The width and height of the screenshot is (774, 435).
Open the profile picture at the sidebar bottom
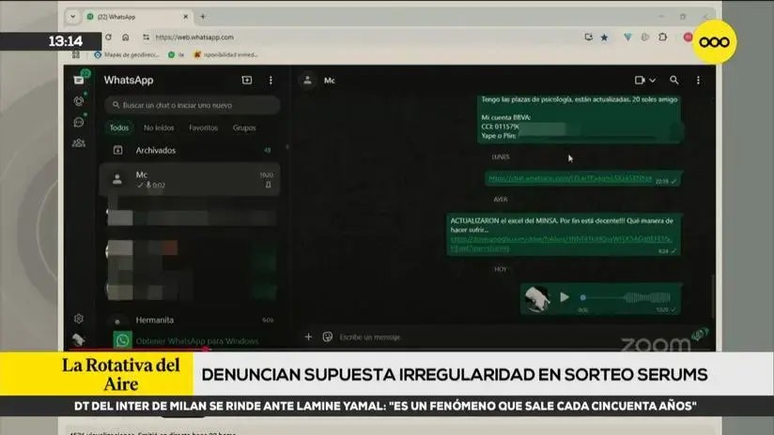click(x=79, y=339)
